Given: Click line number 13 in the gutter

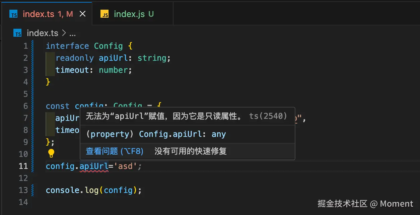Looking at the screenshot, I should pos(23,190).
